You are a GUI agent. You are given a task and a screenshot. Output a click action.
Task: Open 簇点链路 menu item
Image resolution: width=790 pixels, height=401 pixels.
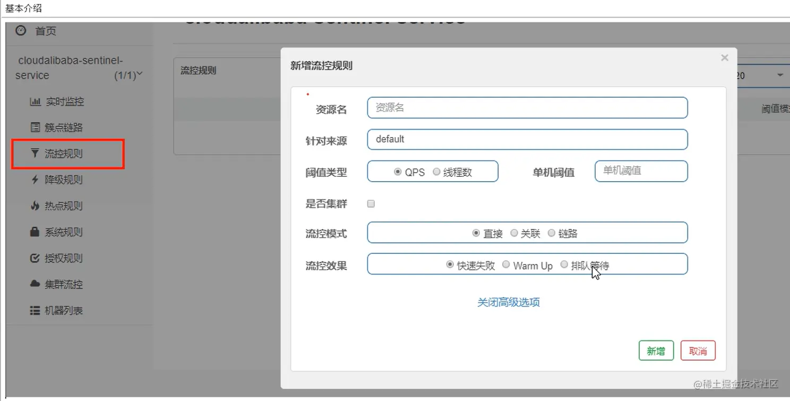pyautogui.click(x=64, y=127)
